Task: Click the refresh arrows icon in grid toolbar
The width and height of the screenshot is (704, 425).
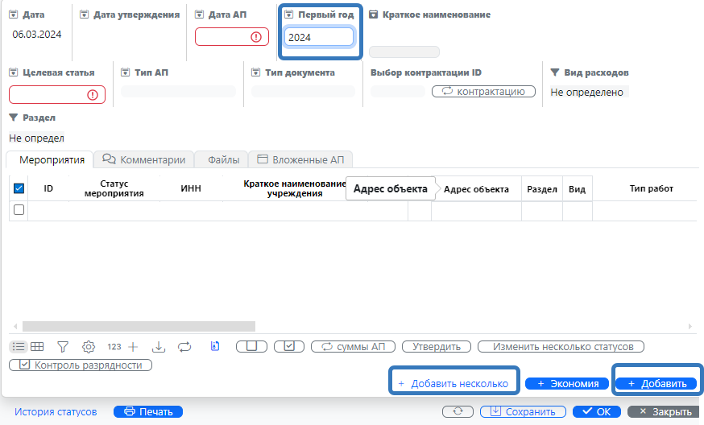Action: [184, 347]
